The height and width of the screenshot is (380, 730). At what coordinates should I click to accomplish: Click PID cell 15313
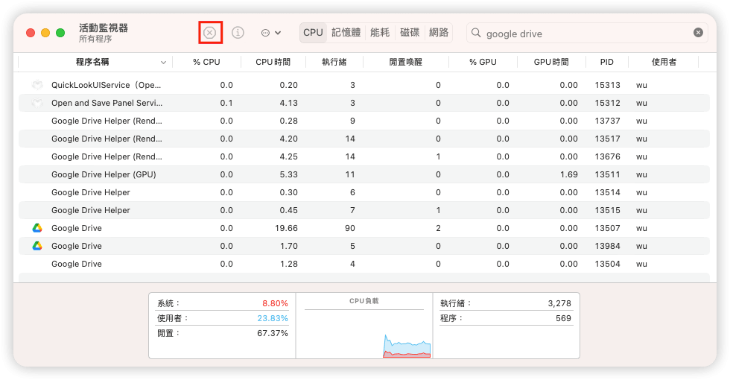(x=608, y=85)
